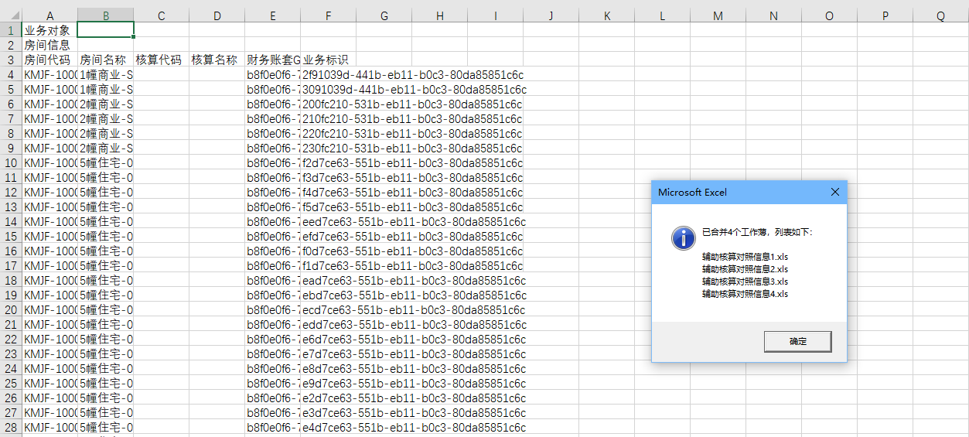Click the 房间名称 header cell
This screenshot has height=437, width=969.
point(106,60)
